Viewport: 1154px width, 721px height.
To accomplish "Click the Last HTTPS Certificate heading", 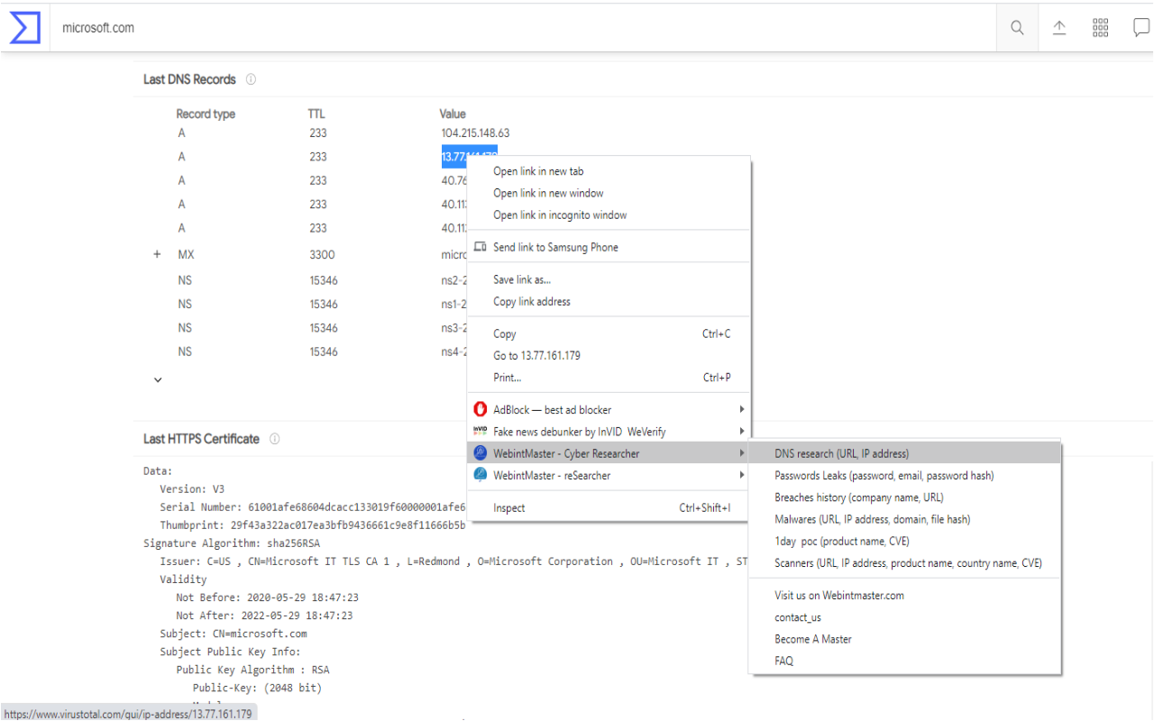I will tap(201, 439).
